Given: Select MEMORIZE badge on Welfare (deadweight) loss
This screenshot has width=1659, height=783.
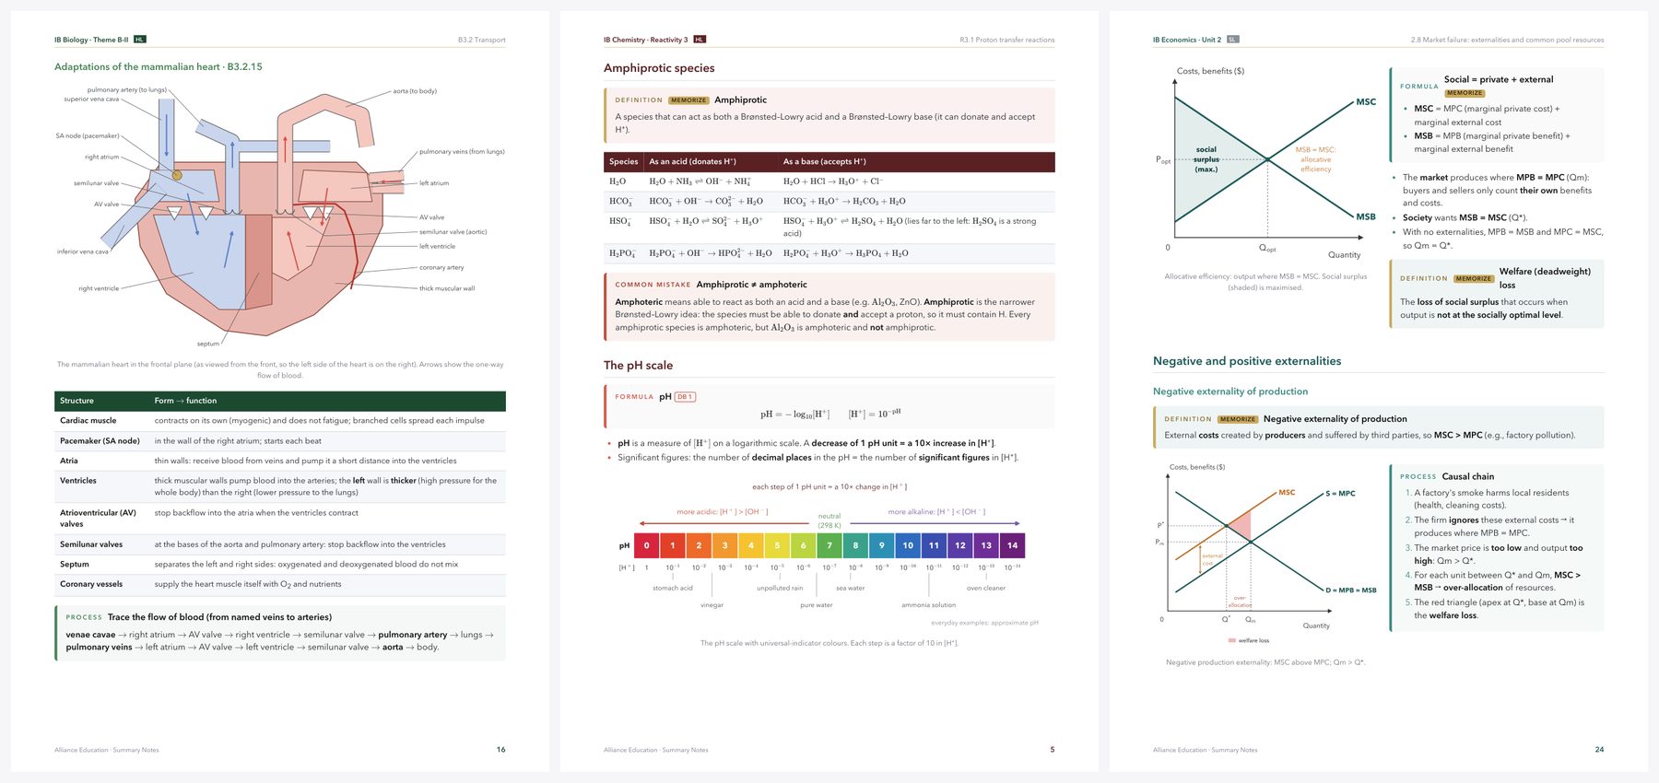Looking at the screenshot, I should click(x=1474, y=278).
